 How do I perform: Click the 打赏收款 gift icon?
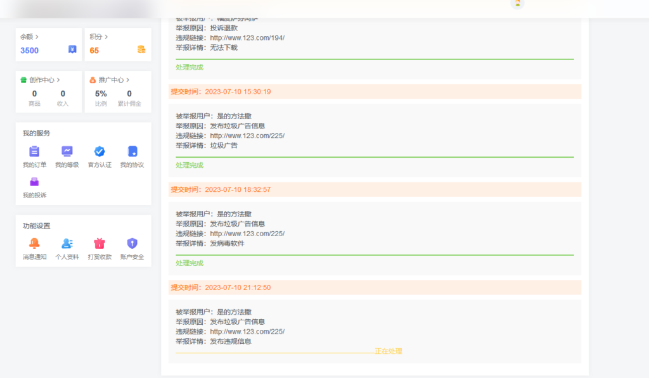coord(100,244)
